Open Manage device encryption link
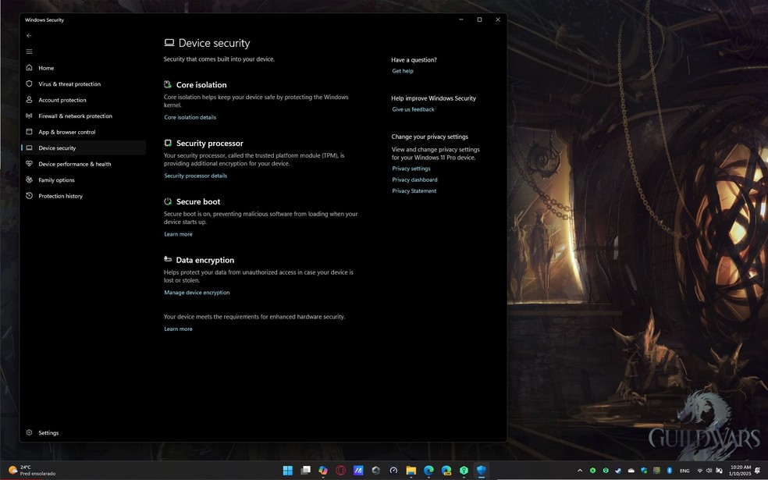 click(x=197, y=293)
